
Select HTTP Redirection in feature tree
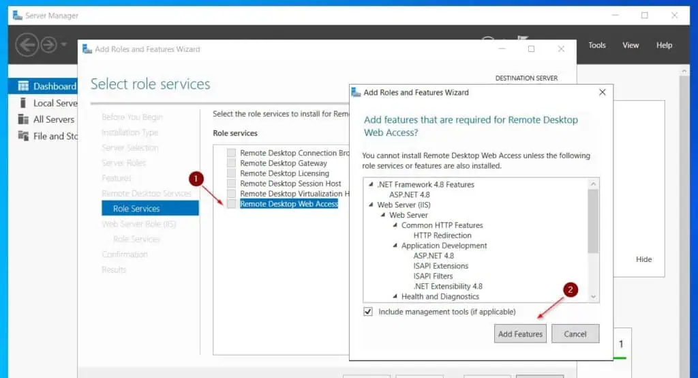click(x=442, y=235)
